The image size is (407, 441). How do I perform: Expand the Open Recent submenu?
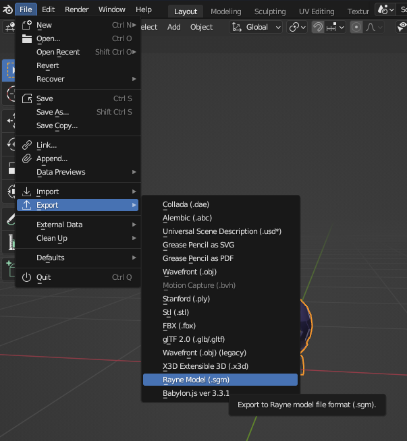[x=78, y=52]
